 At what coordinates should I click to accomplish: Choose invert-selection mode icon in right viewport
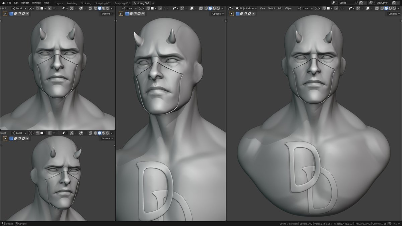click(x=250, y=14)
